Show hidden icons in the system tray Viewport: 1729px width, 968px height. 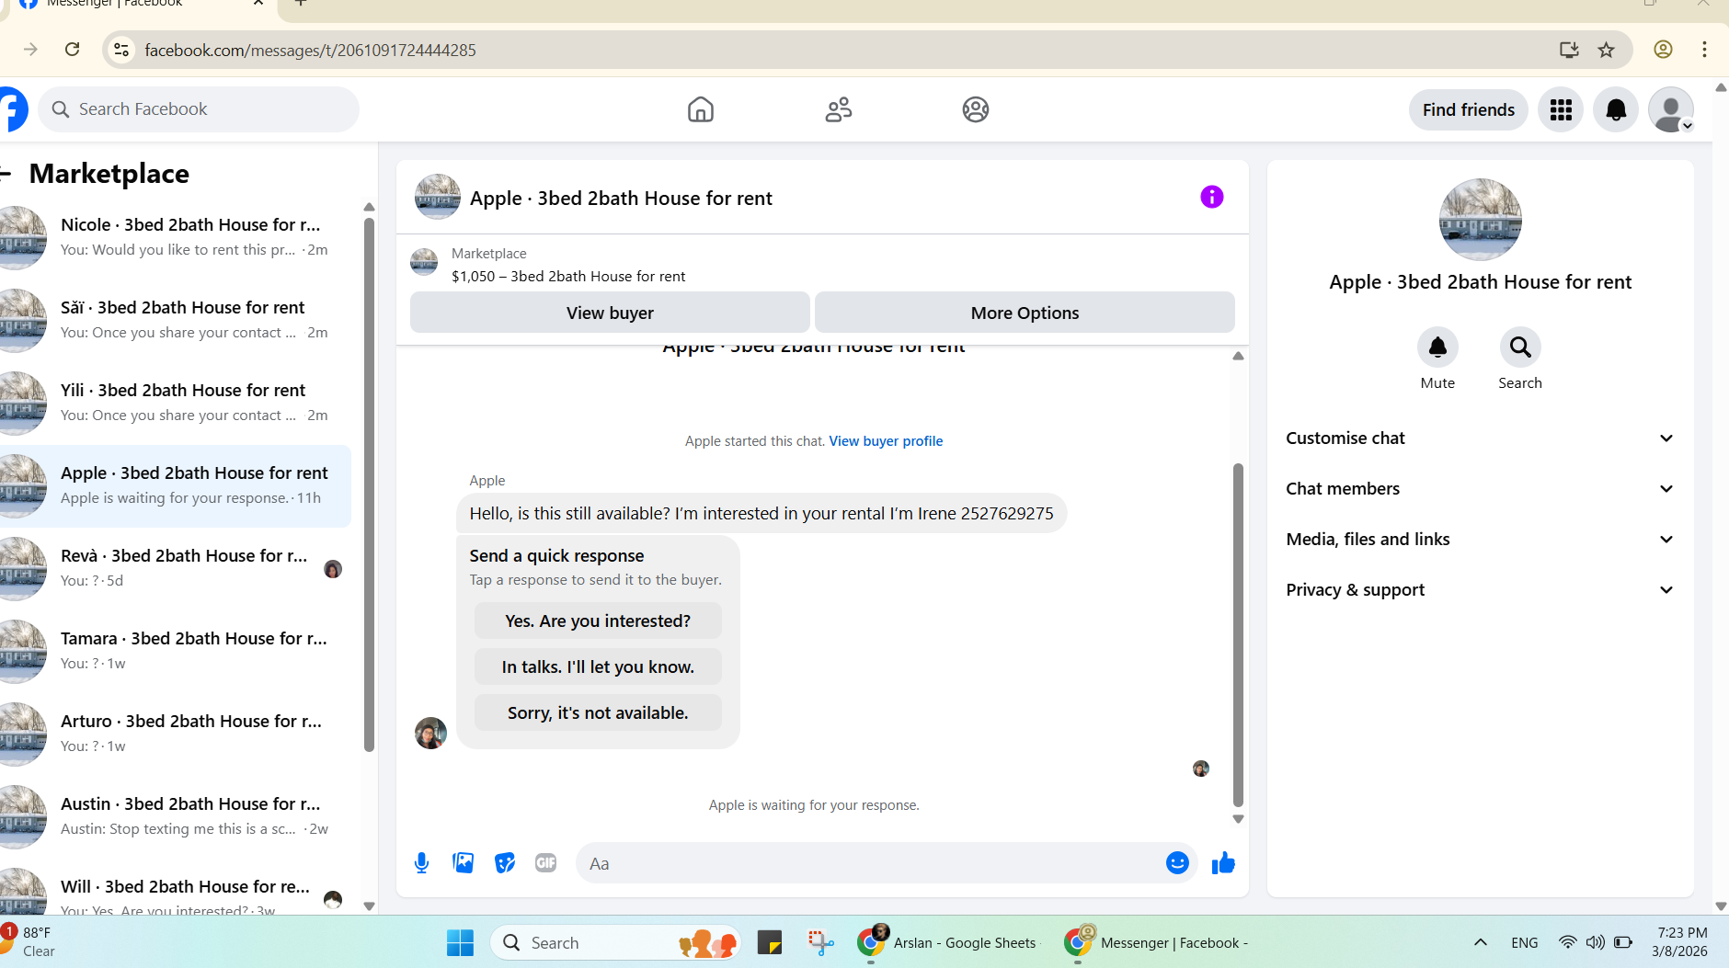click(x=1480, y=942)
